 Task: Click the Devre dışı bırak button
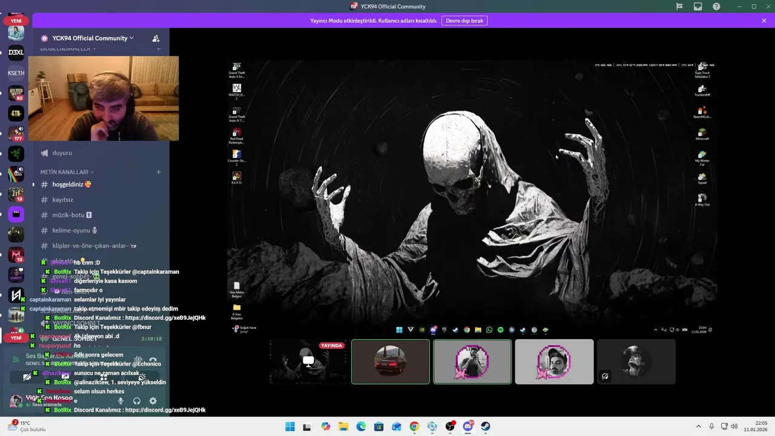coord(464,21)
